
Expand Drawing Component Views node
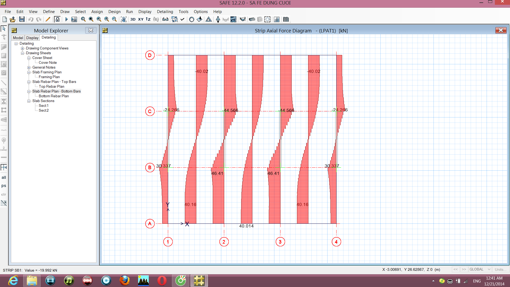coord(23,48)
